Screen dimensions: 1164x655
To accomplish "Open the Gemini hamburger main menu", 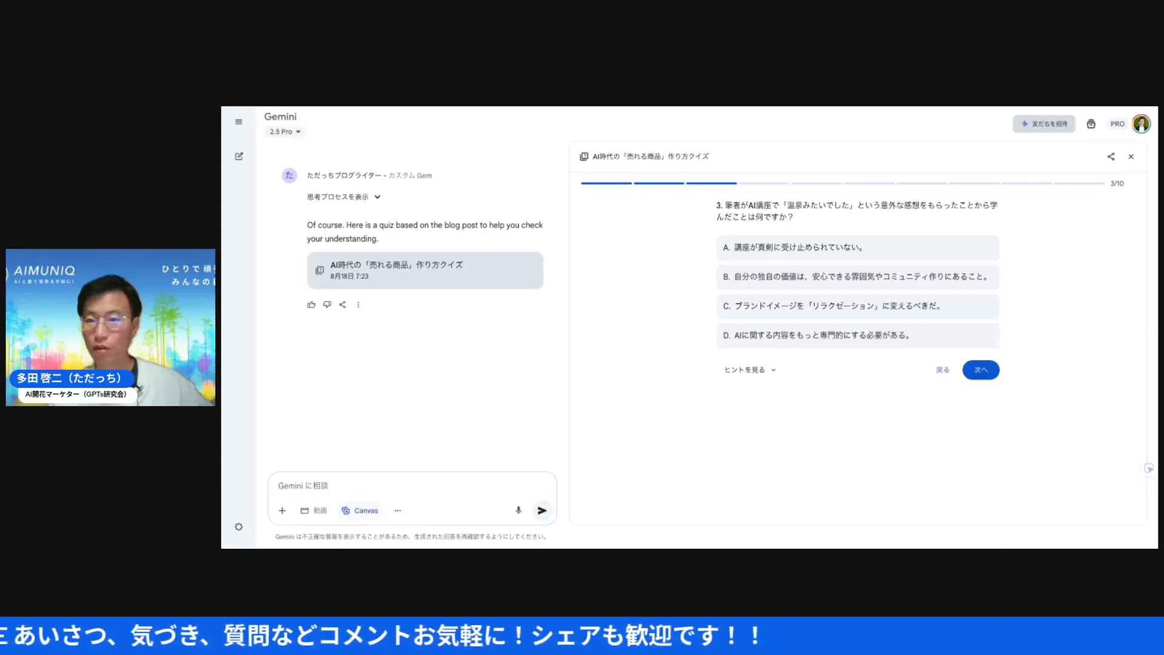I will (x=239, y=122).
